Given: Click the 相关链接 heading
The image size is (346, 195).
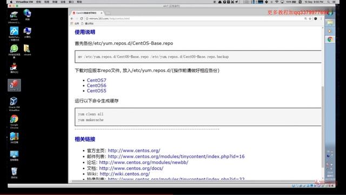Looking at the screenshot, I should 85,139.
